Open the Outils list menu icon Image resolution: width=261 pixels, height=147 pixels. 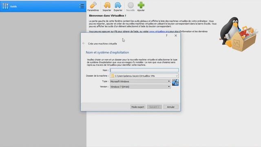[x=82, y=7]
